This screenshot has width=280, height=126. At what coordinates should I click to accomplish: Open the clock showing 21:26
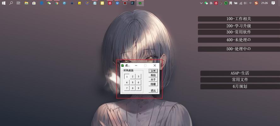coord(264,3)
